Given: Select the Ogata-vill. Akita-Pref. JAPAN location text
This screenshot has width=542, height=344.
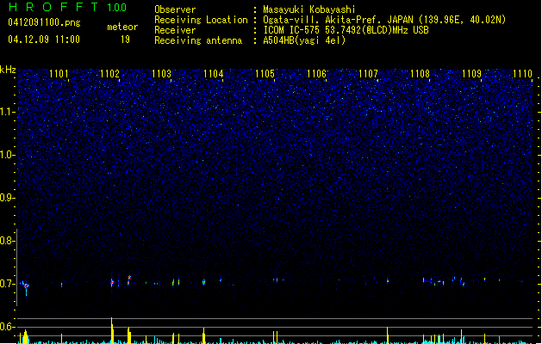Looking at the screenshot, I should point(384,20).
